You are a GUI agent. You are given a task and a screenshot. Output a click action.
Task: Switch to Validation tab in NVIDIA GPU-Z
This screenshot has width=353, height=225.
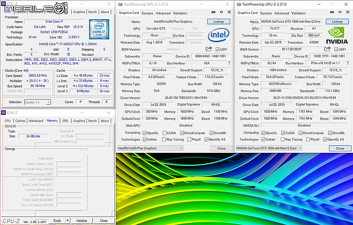tap(299, 13)
